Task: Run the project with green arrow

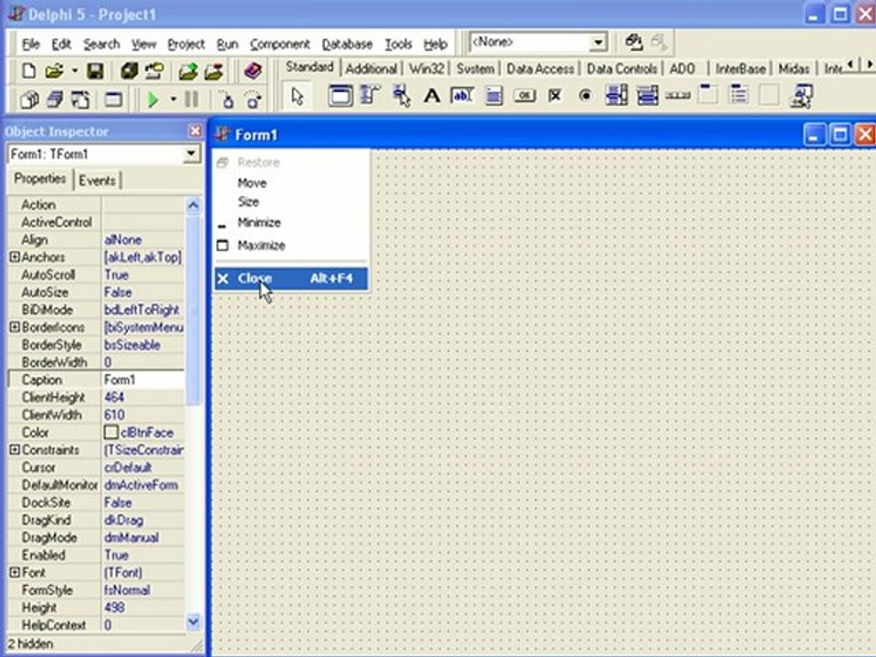Action: click(x=152, y=100)
